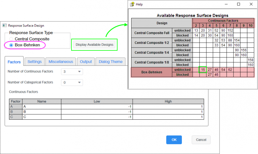The image size is (258, 154).
Task: Confirm with the OK button
Action: point(174,140)
